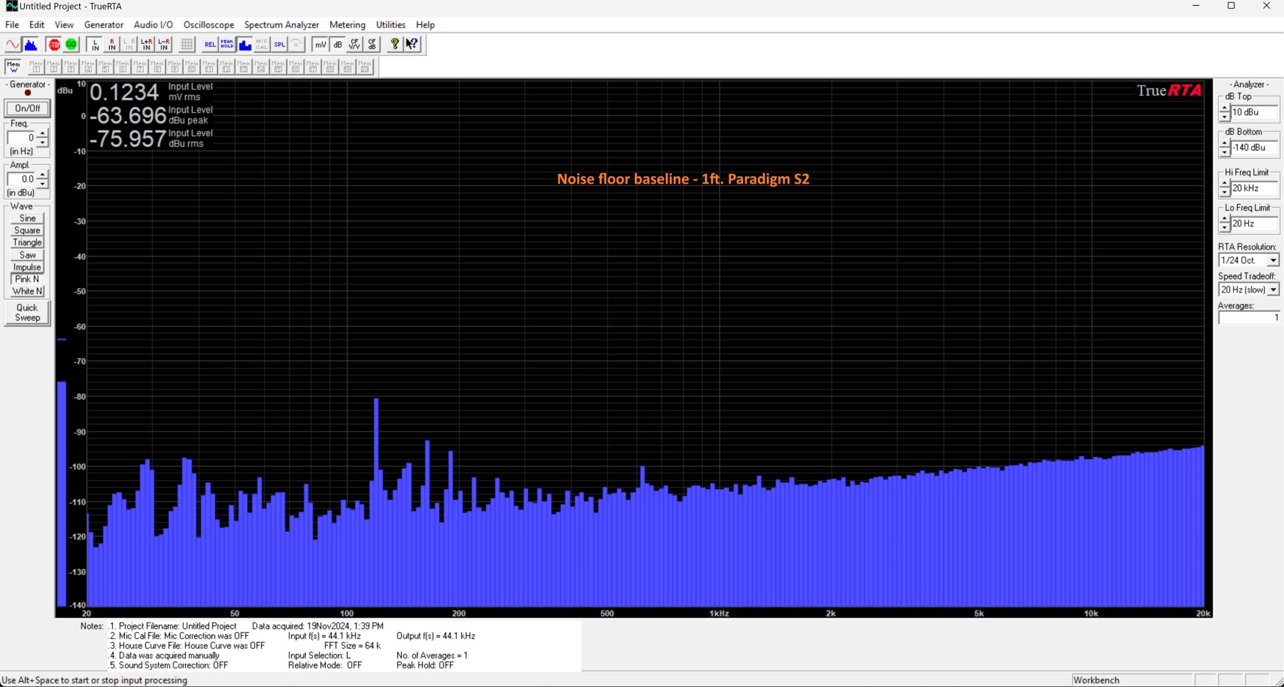
Task: Click the generator Freq spinner arrows
Action: pyautogui.click(x=42, y=137)
